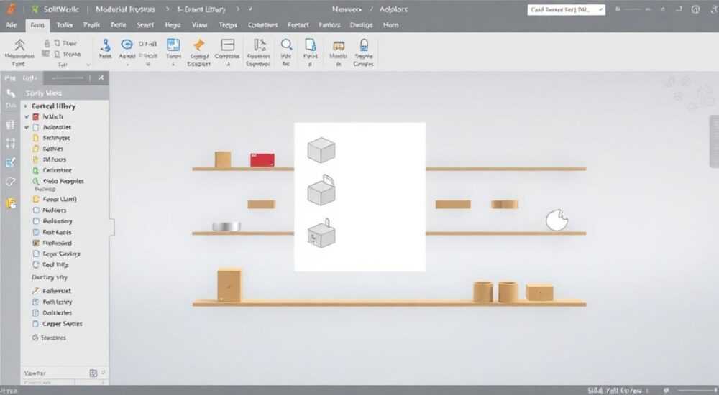Viewport: 719px width, 395px height.
Task: Click the blue padlock-shaped ribbon icon
Action: pyautogui.click(x=364, y=45)
